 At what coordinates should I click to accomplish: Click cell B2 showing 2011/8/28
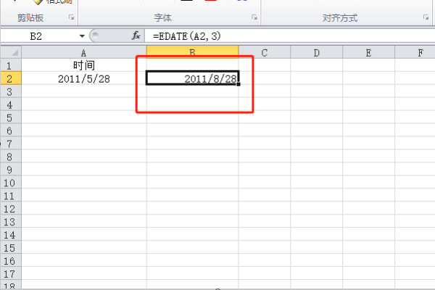tap(192, 78)
